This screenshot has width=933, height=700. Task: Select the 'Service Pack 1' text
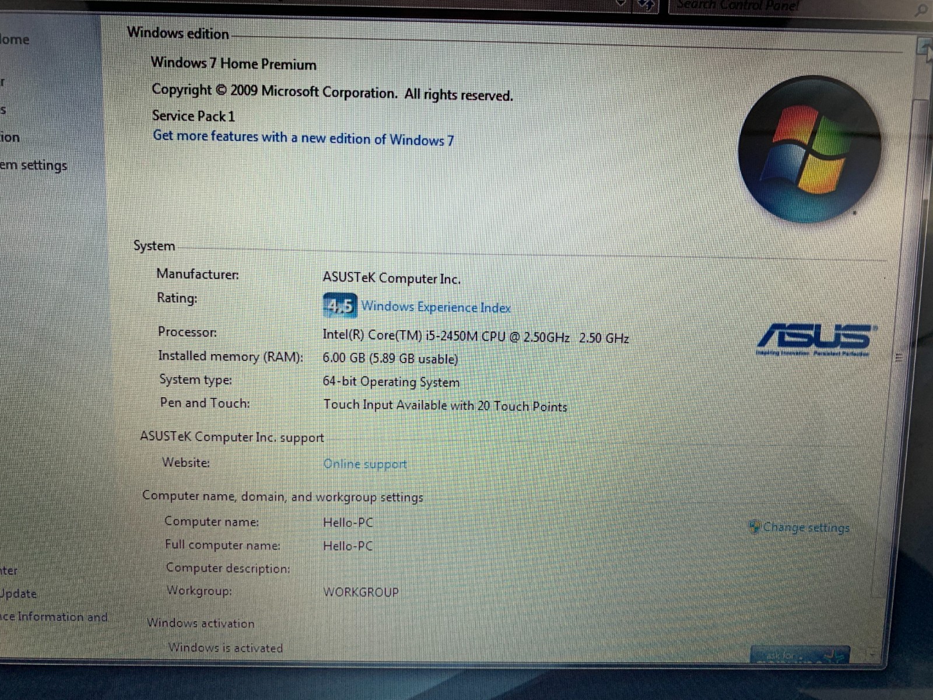tap(194, 116)
